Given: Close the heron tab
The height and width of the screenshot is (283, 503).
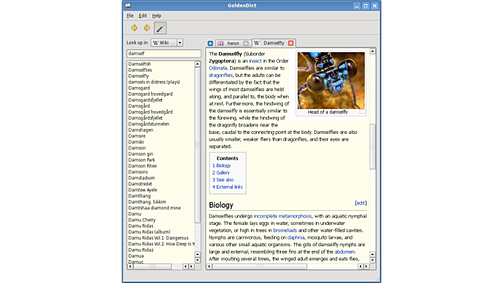Looking at the screenshot, I should point(246,43).
